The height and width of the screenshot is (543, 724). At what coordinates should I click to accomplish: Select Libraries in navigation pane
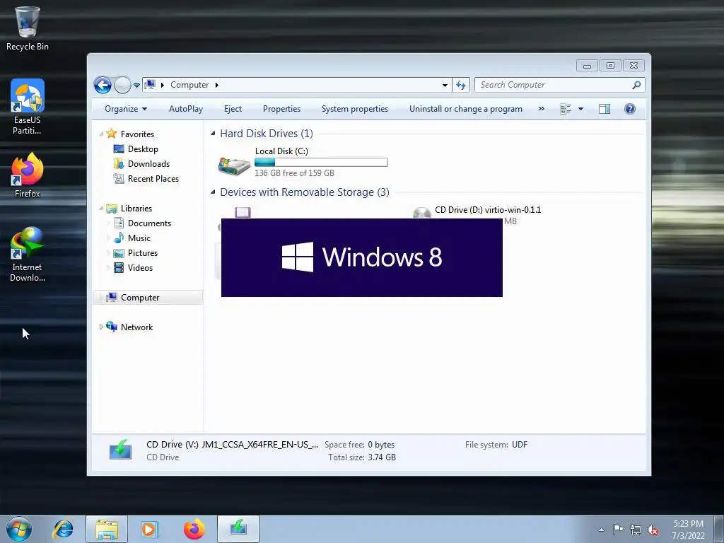136,209
